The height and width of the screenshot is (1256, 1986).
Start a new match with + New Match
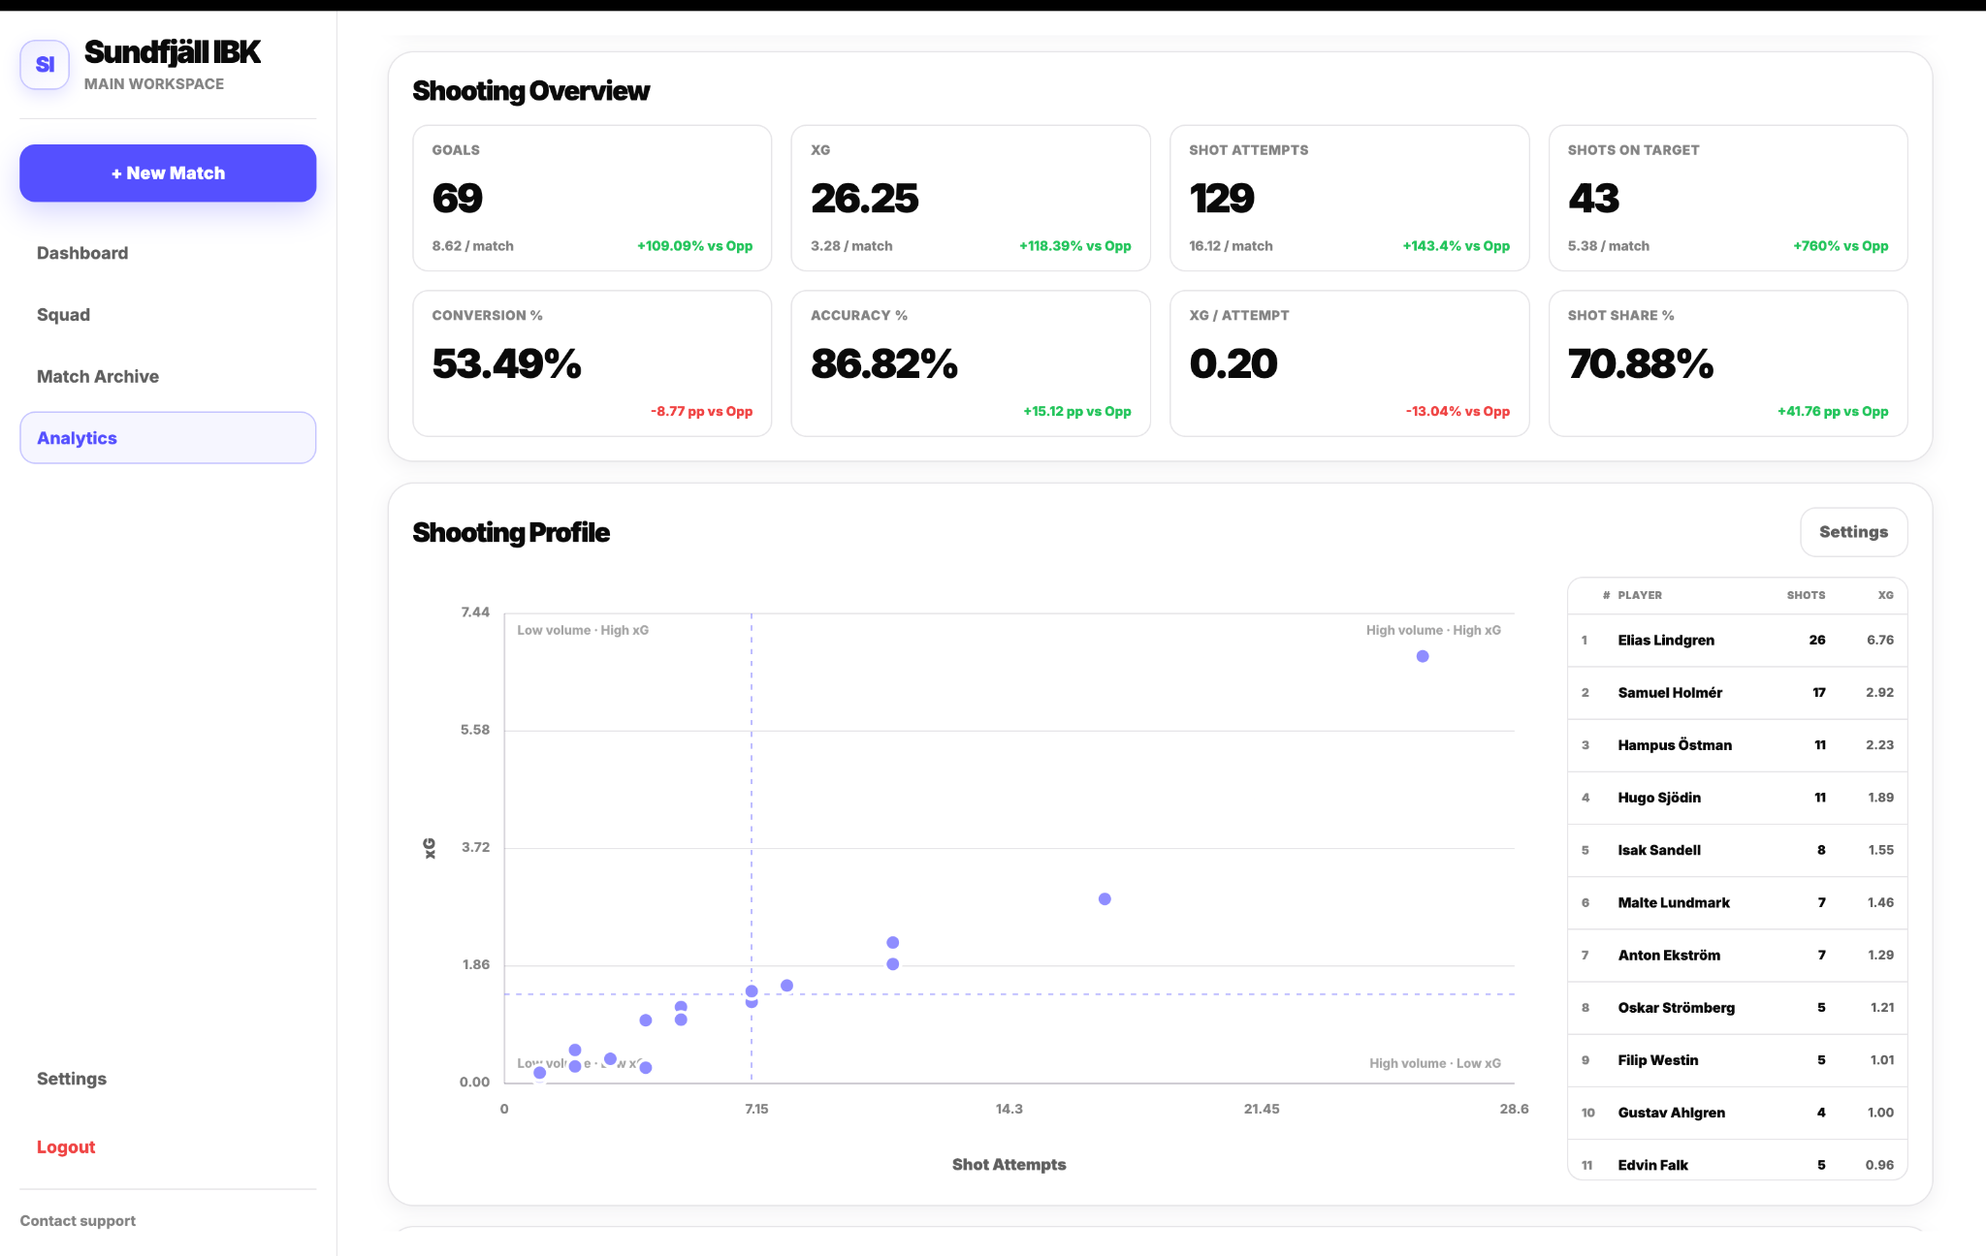[x=168, y=173]
